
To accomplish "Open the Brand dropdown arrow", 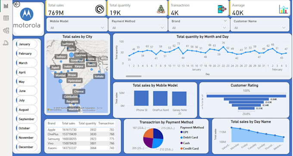I will tap(224, 28).
